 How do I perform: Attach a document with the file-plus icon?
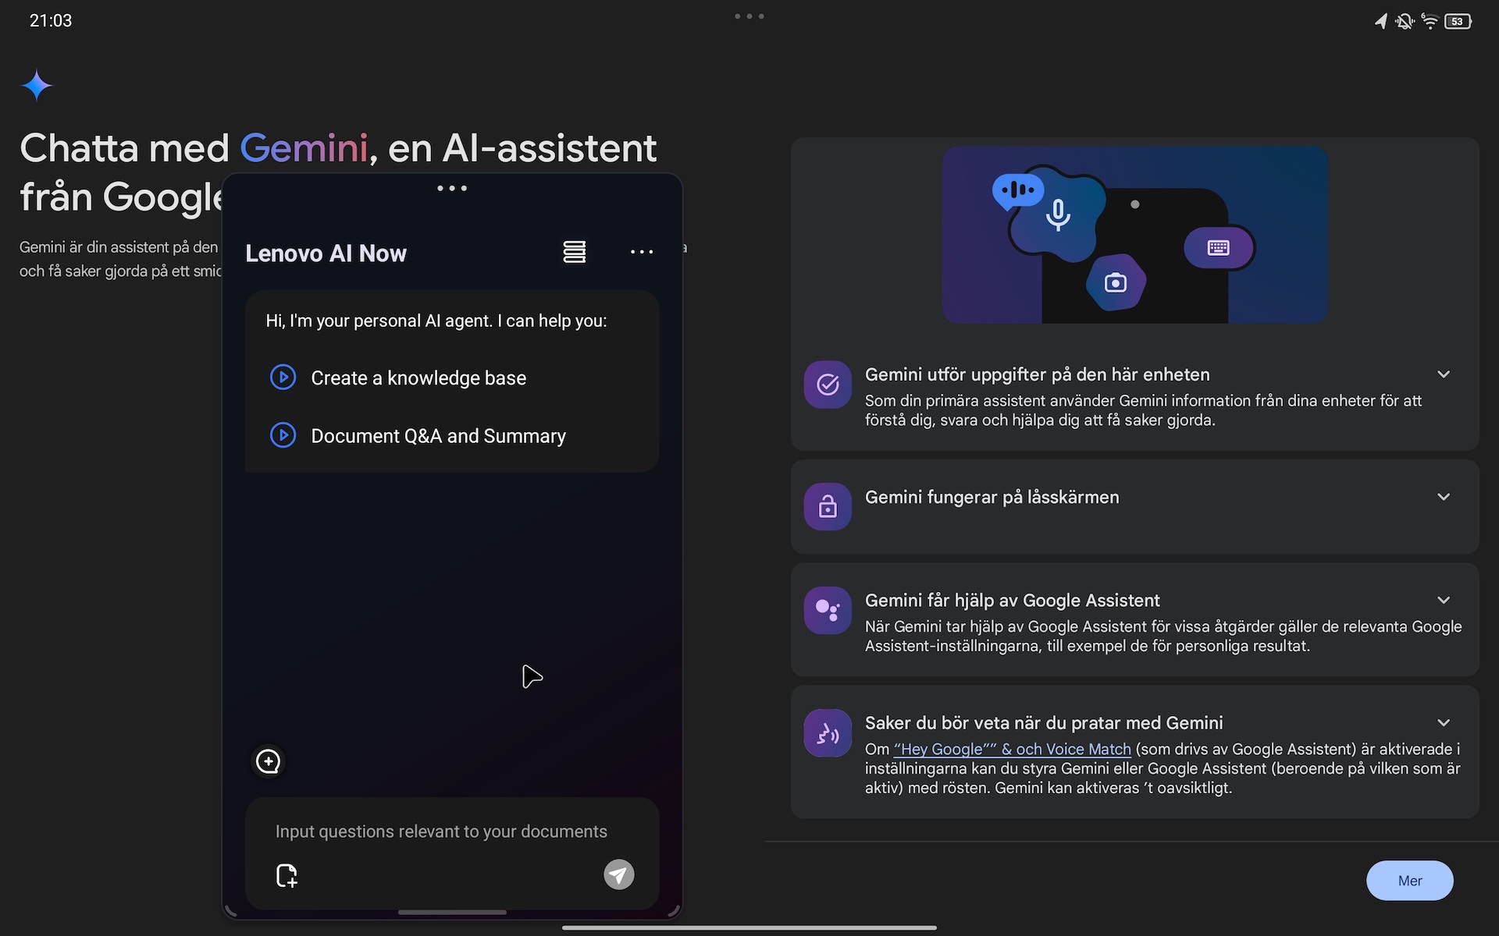(x=287, y=875)
